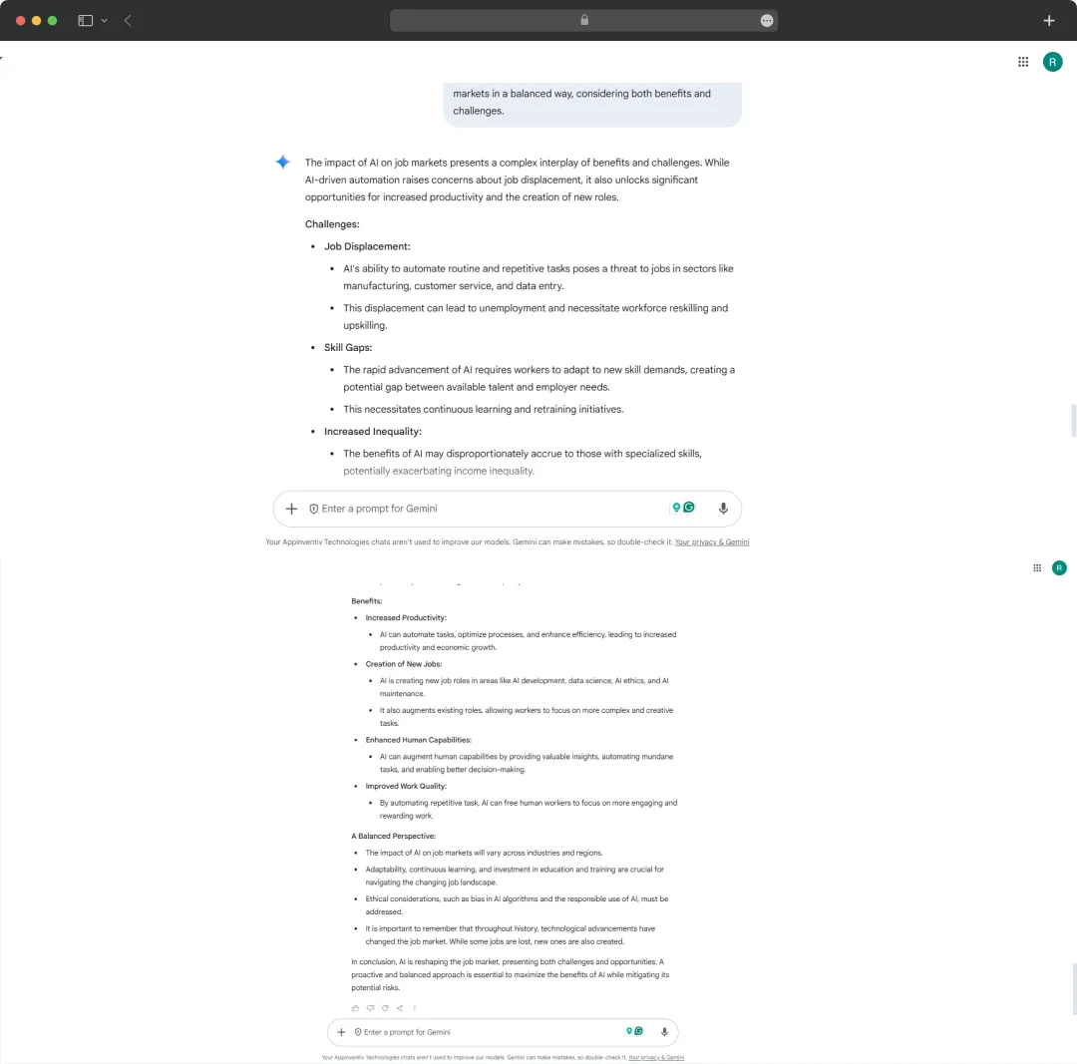This screenshot has width=1077, height=1064.
Task: Open the small Google apps grid beside Benefits view
Action: 1037,568
